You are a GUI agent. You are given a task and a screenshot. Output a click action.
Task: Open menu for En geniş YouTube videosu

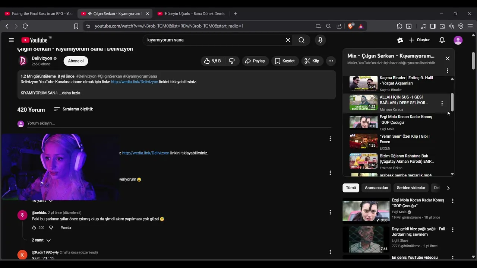click(x=453, y=258)
